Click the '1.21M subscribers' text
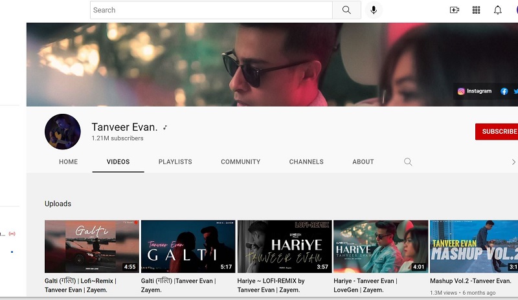The width and height of the screenshot is (518, 300). [117, 138]
